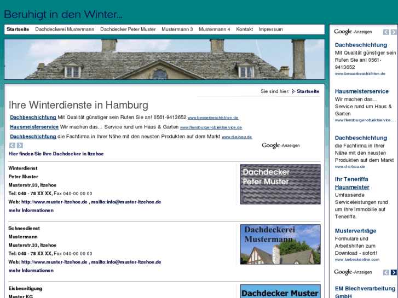
Task: Visit www.d-a-bau.de link in main content
Action: [237, 137]
